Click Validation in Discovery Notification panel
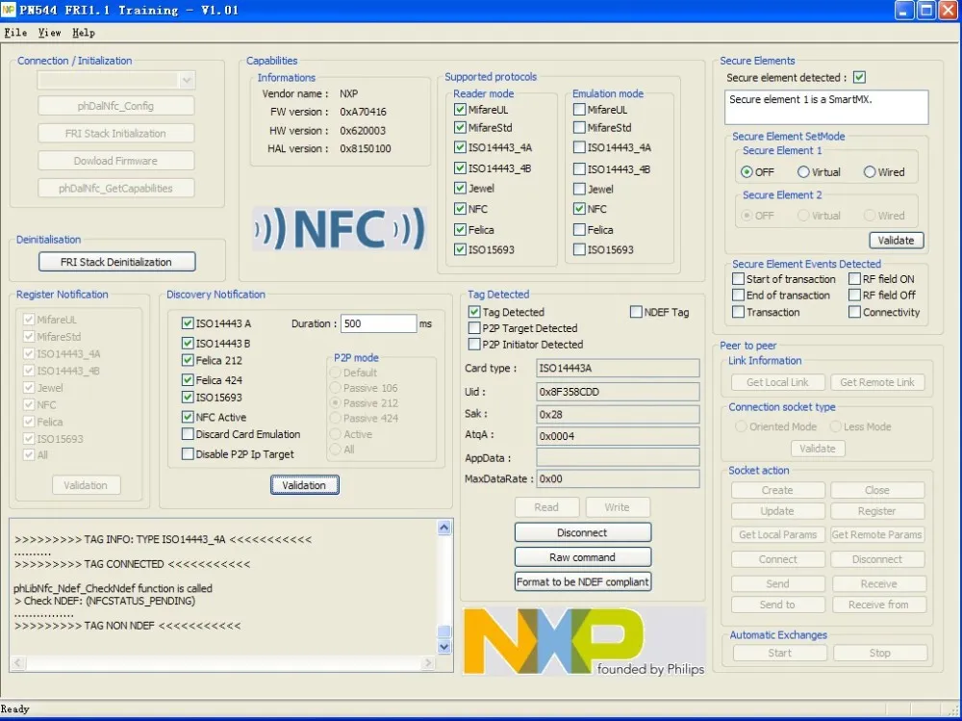The width and height of the screenshot is (962, 721). [304, 485]
